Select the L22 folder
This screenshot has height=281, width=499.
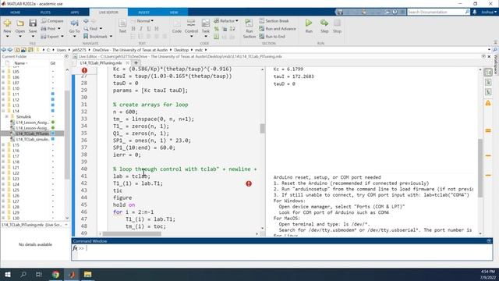point(16,173)
